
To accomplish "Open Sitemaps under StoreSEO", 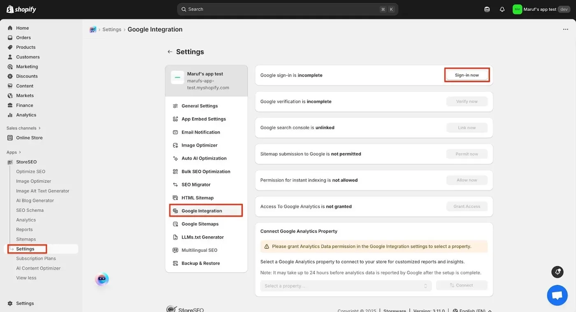I will click(x=26, y=239).
